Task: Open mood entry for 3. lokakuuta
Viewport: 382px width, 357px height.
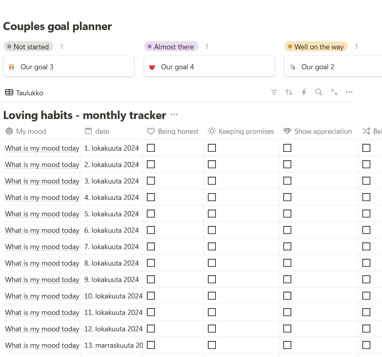Action: [42, 181]
